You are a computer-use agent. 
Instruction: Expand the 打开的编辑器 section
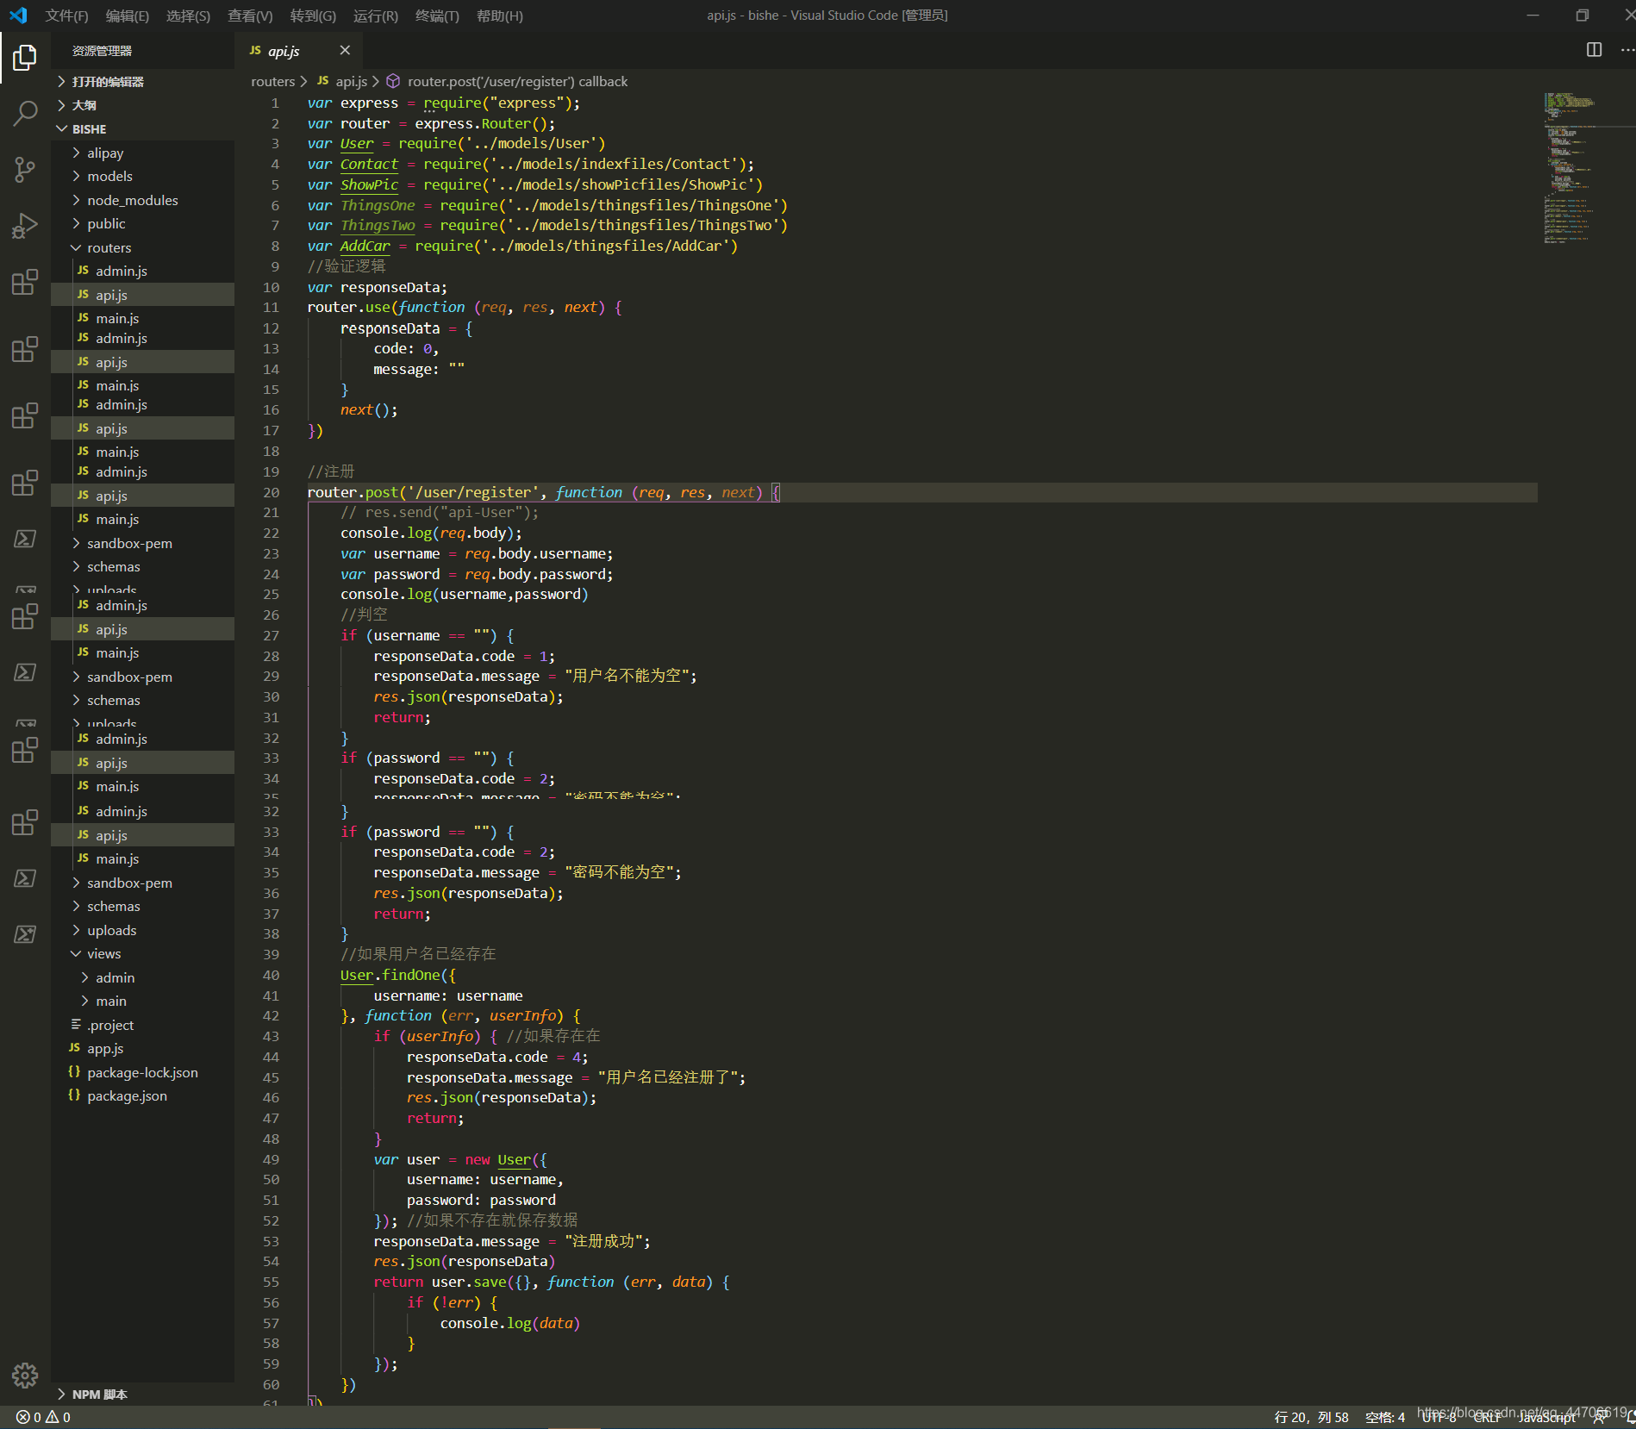pyautogui.click(x=142, y=81)
